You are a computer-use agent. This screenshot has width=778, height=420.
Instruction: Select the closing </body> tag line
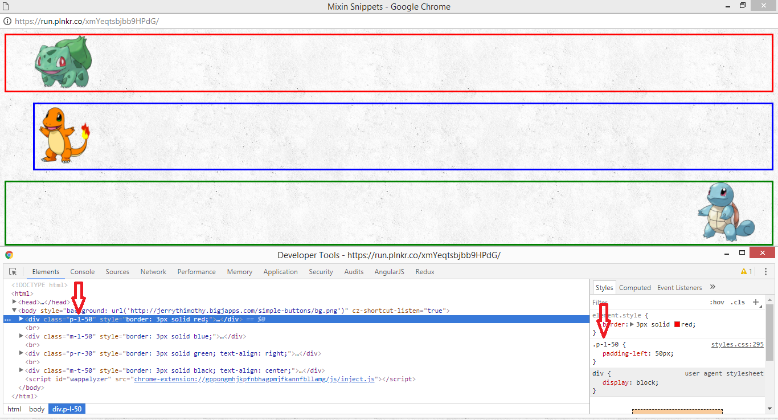coord(31,388)
